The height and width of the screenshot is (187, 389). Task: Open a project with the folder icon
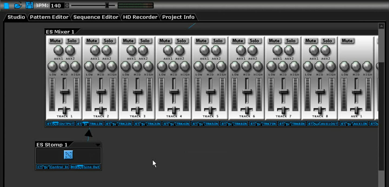point(18,5)
